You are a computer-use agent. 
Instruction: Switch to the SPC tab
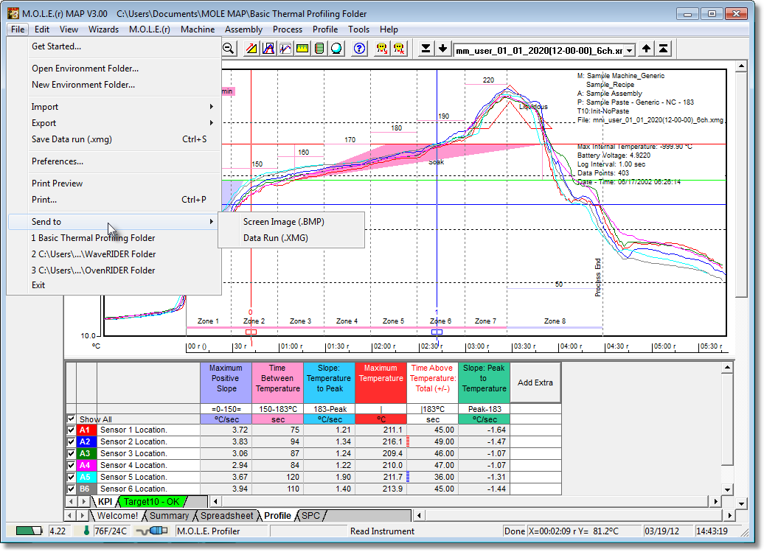[311, 515]
